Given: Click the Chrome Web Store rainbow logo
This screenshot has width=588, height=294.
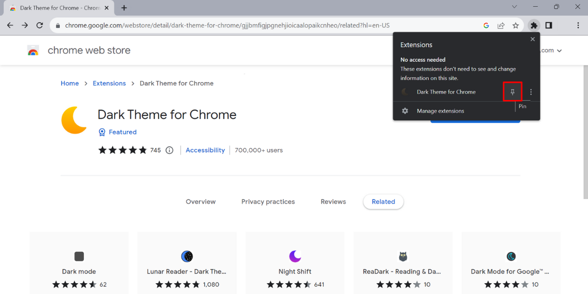Looking at the screenshot, I should (33, 50).
